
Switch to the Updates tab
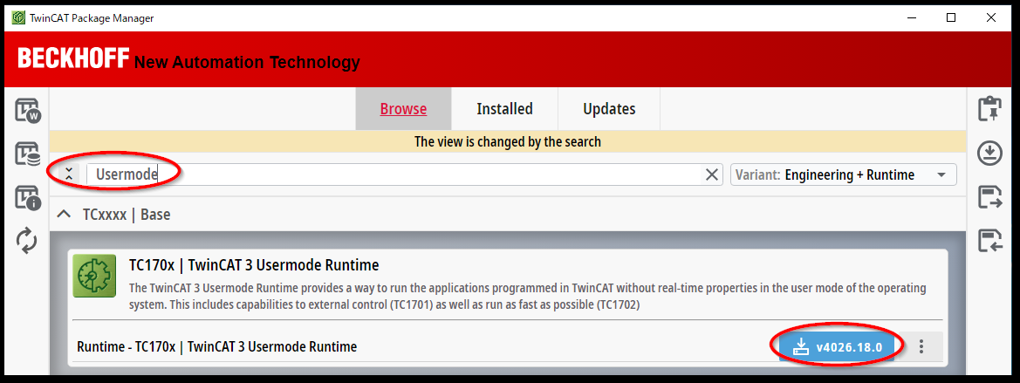(x=609, y=109)
